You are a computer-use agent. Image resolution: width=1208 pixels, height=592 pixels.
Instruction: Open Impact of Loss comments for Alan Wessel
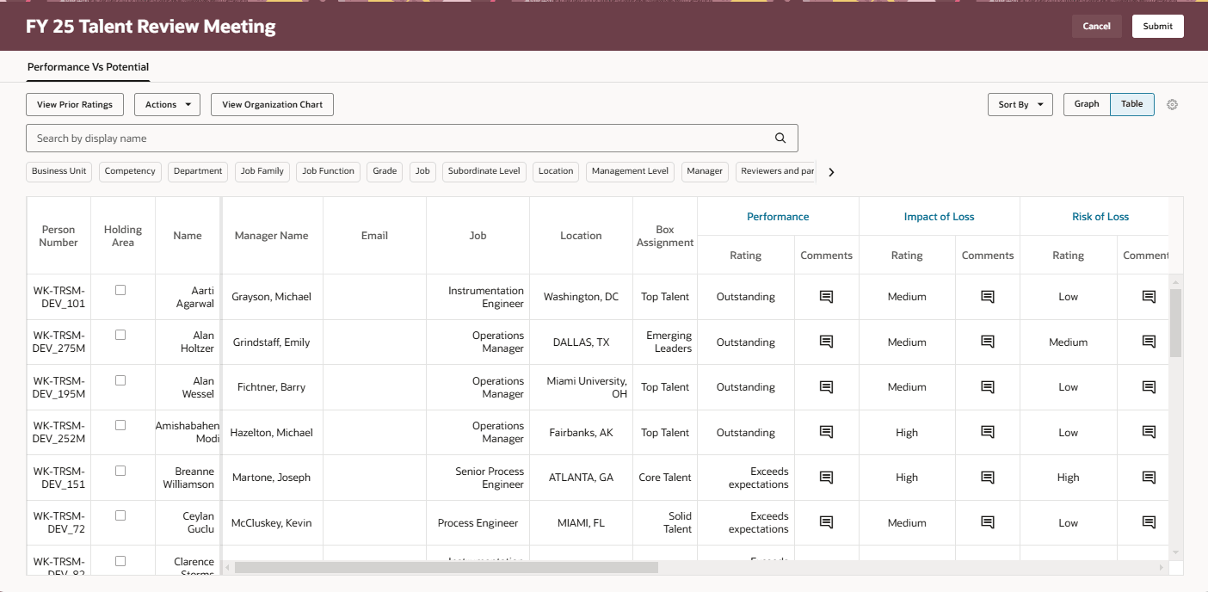[x=987, y=386]
